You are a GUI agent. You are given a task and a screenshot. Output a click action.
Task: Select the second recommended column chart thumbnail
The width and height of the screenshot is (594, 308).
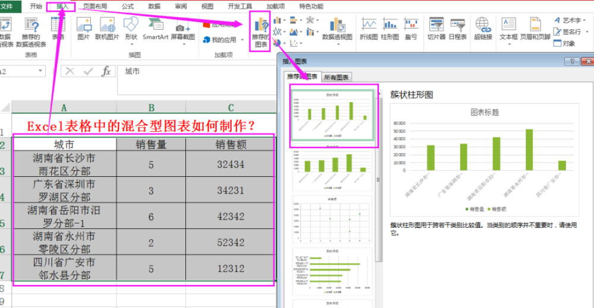point(333,169)
